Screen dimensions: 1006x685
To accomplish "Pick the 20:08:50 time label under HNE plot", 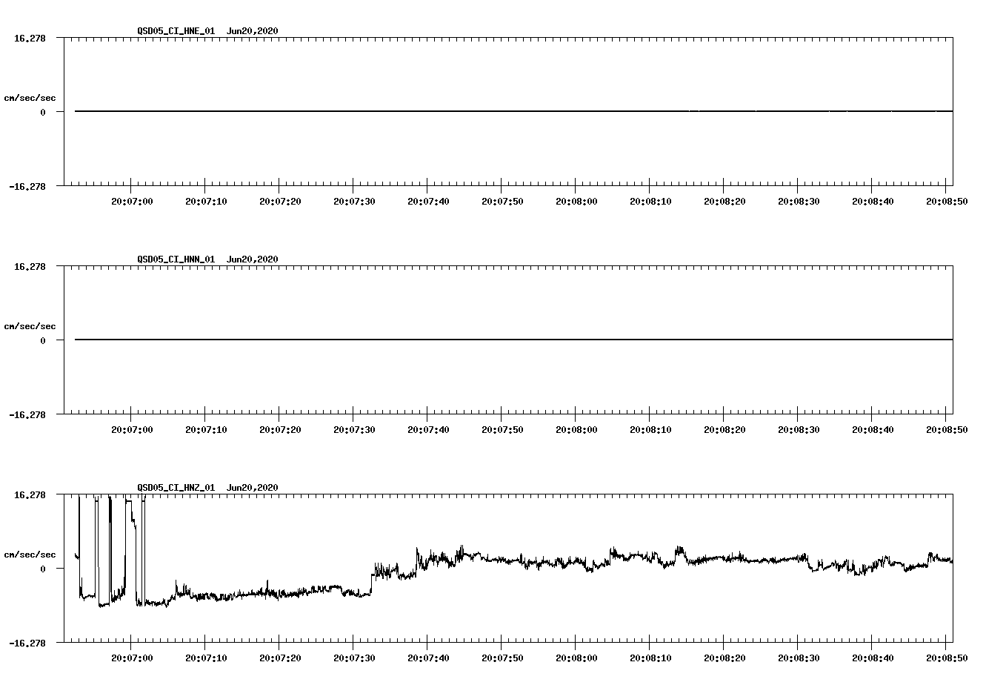I will [947, 202].
